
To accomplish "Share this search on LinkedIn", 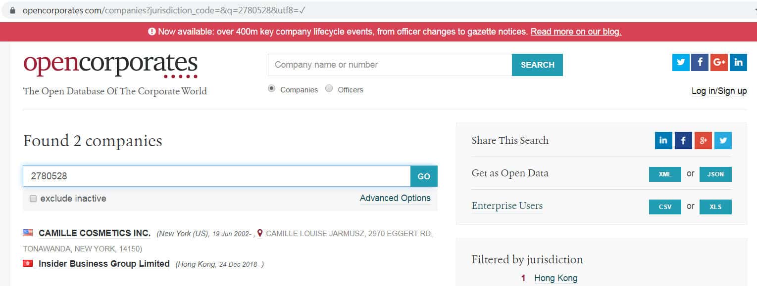I will click(x=663, y=141).
